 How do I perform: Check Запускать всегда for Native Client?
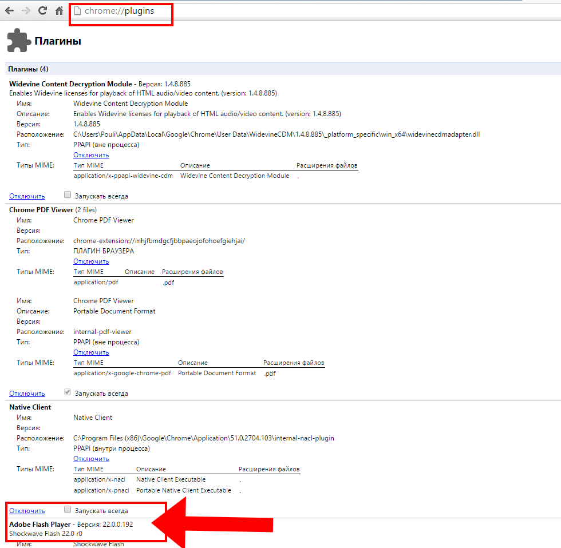point(68,510)
